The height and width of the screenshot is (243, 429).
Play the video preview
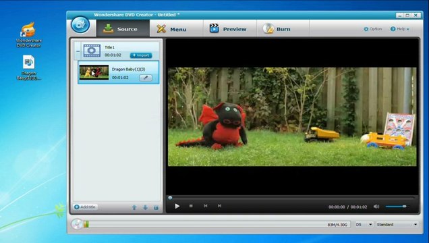click(x=177, y=206)
